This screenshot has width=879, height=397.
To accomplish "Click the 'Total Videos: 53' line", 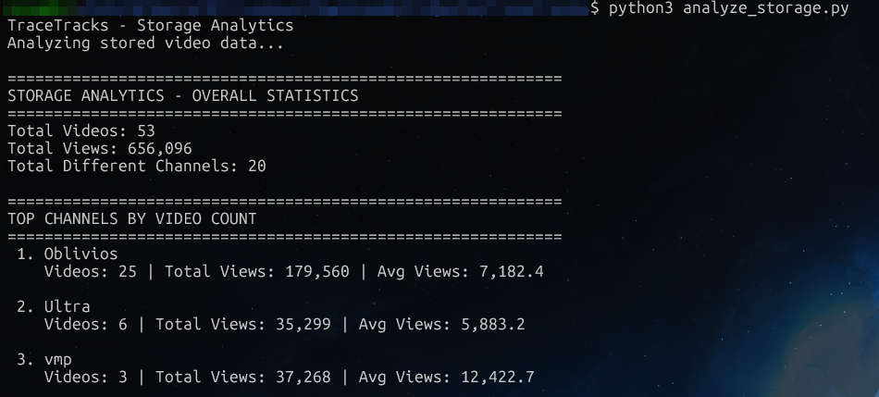I will [81, 131].
